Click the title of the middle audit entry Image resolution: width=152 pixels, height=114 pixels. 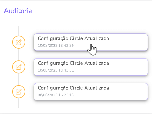point(73,64)
